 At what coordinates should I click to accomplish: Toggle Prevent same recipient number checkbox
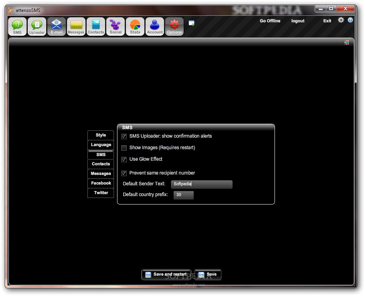(124, 173)
